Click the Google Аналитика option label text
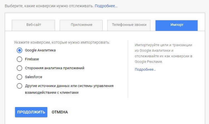This screenshot has width=209, height=124. (x=40, y=50)
